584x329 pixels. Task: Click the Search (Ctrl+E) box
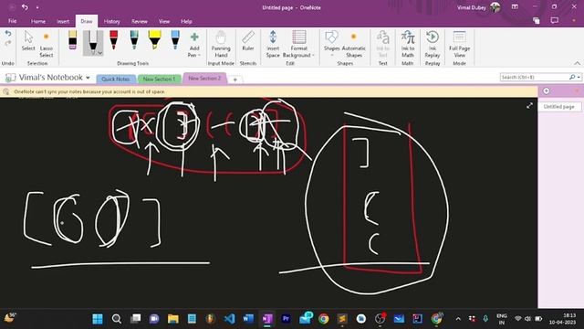pos(534,77)
